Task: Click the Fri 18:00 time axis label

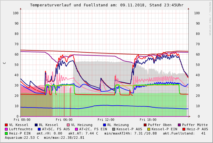Action: pos(148,120)
